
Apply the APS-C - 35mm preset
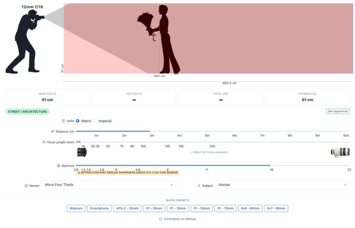click(x=127, y=208)
